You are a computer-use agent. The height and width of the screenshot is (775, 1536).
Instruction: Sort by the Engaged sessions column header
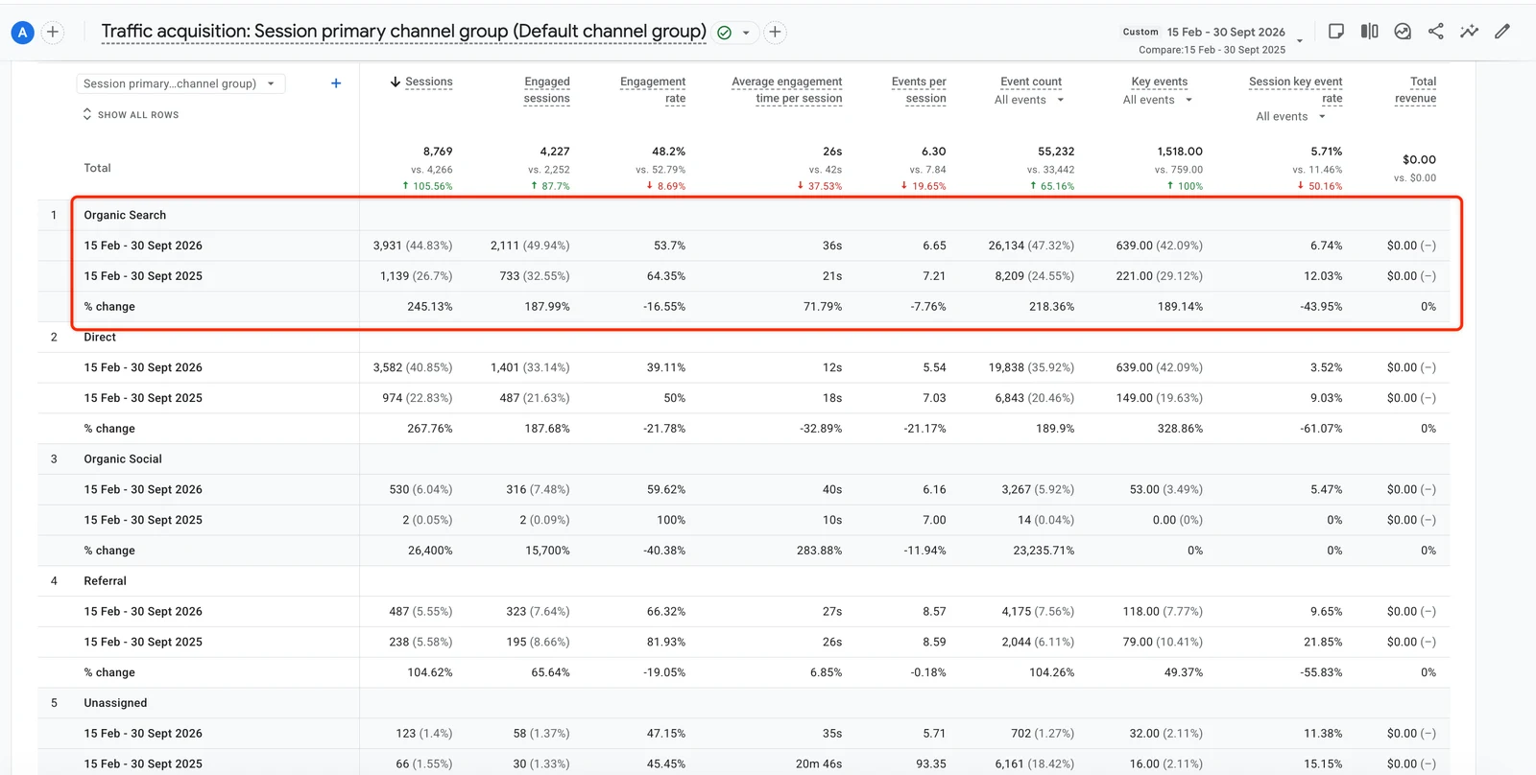click(546, 90)
